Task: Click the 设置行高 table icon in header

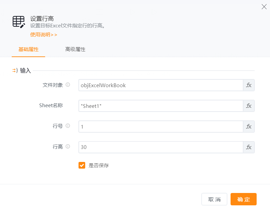Action: pos(19,22)
